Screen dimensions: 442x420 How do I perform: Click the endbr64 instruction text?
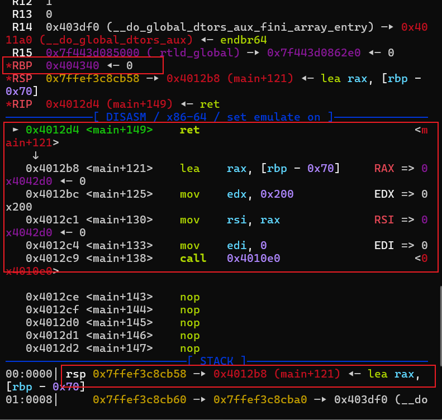click(x=243, y=40)
